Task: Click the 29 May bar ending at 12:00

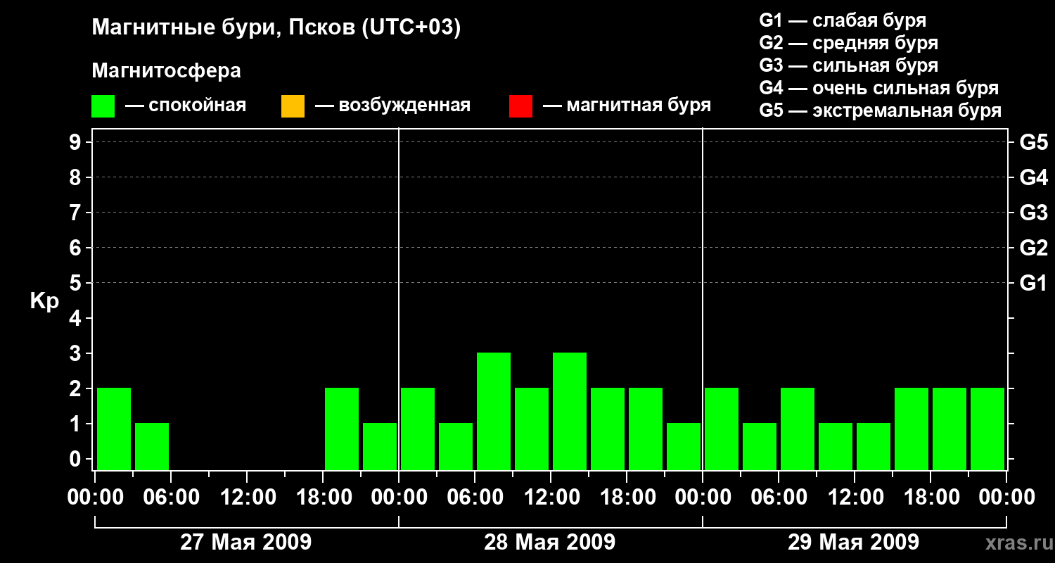Action: click(836, 447)
